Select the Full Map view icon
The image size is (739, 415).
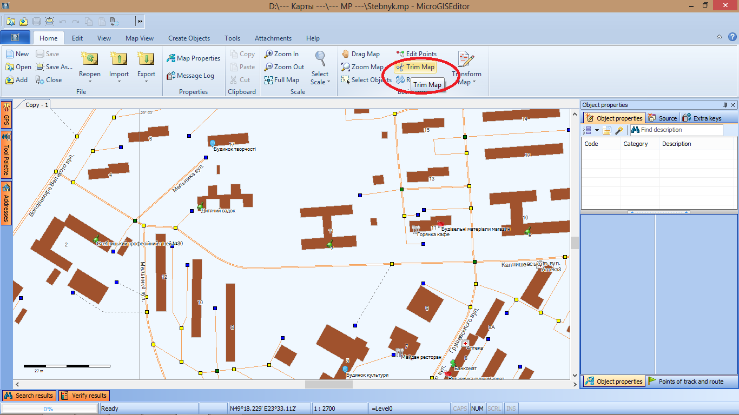pyautogui.click(x=268, y=80)
